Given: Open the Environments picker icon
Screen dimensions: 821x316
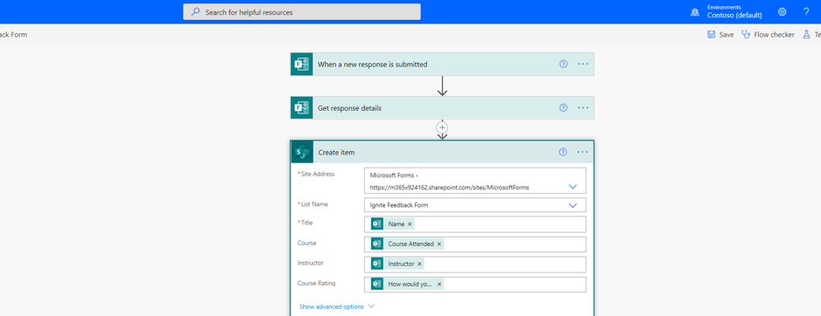Looking at the screenshot, I should point(695,12).
